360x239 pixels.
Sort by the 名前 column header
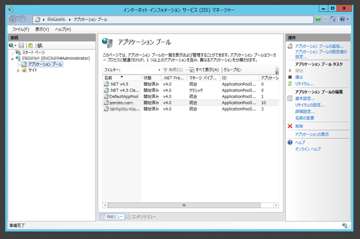tap(122, 78)
